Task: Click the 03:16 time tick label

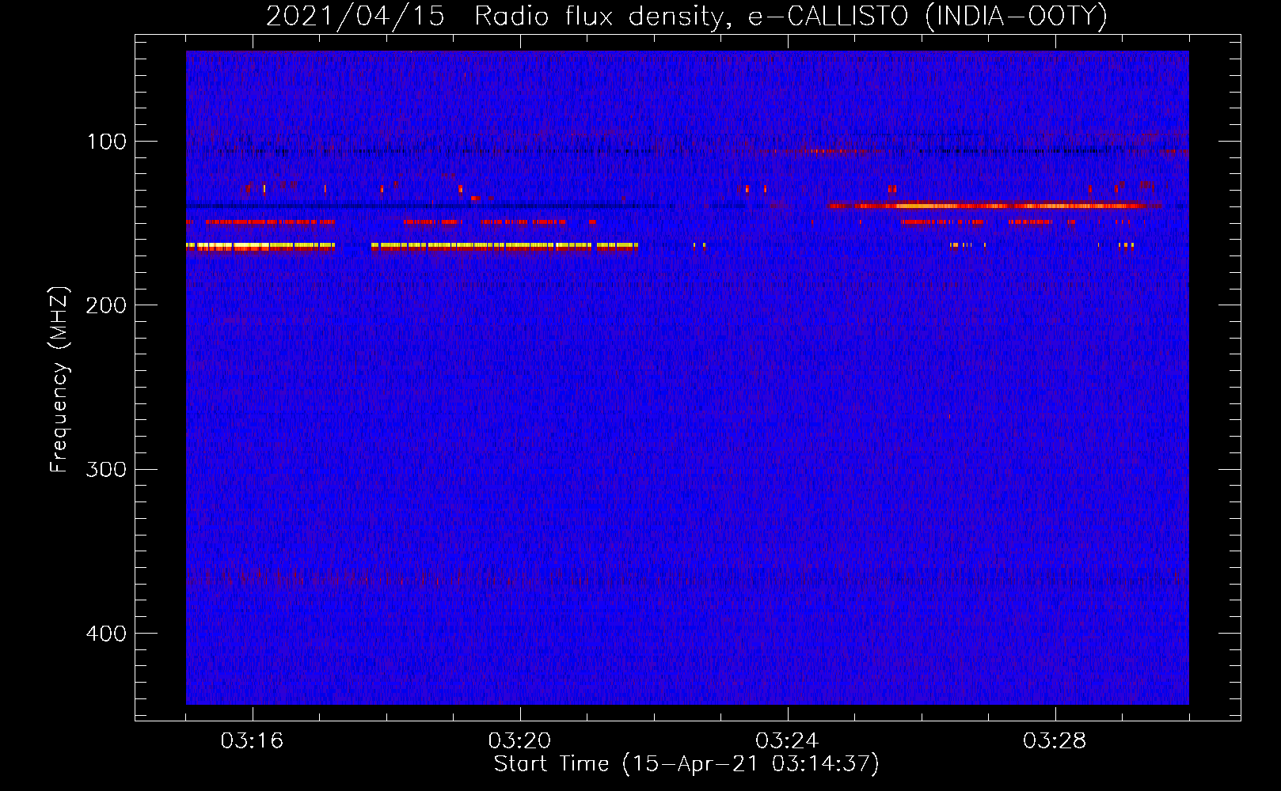Action: [252, 741]
